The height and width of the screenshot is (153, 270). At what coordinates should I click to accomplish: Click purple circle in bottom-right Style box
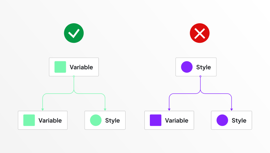click(222, 120)
